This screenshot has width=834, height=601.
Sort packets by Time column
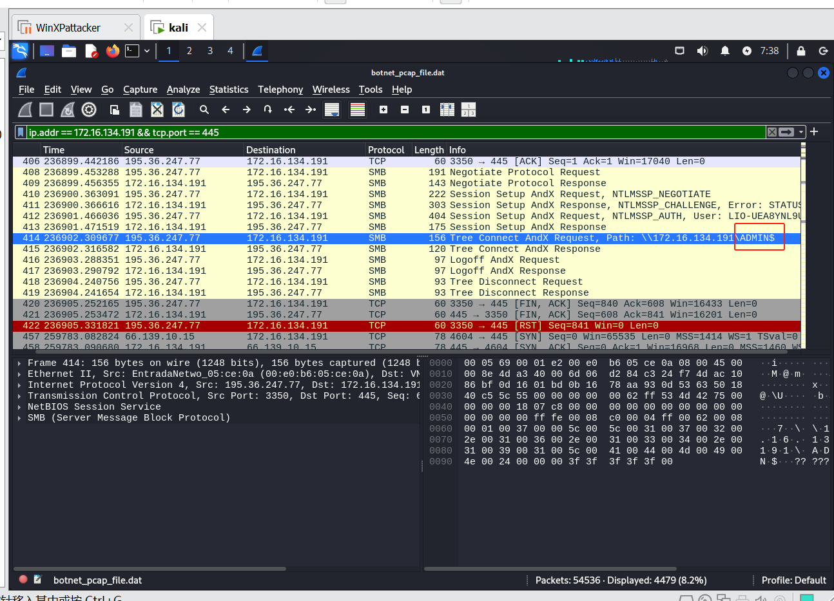coord(82,150)
